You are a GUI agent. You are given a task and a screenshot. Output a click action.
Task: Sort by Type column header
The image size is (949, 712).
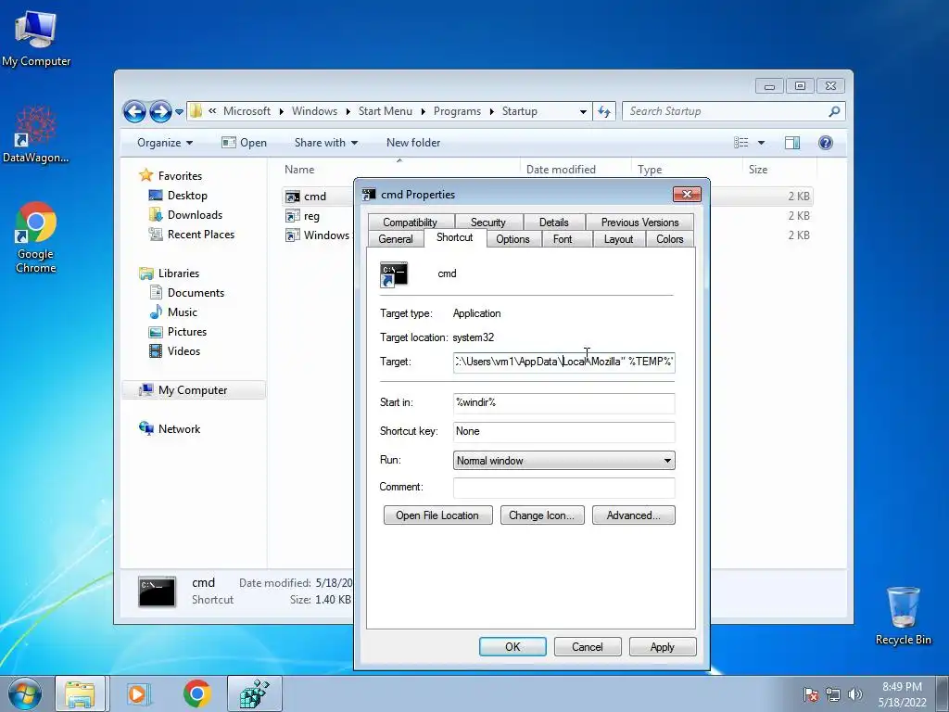click(x=650, y=171)
